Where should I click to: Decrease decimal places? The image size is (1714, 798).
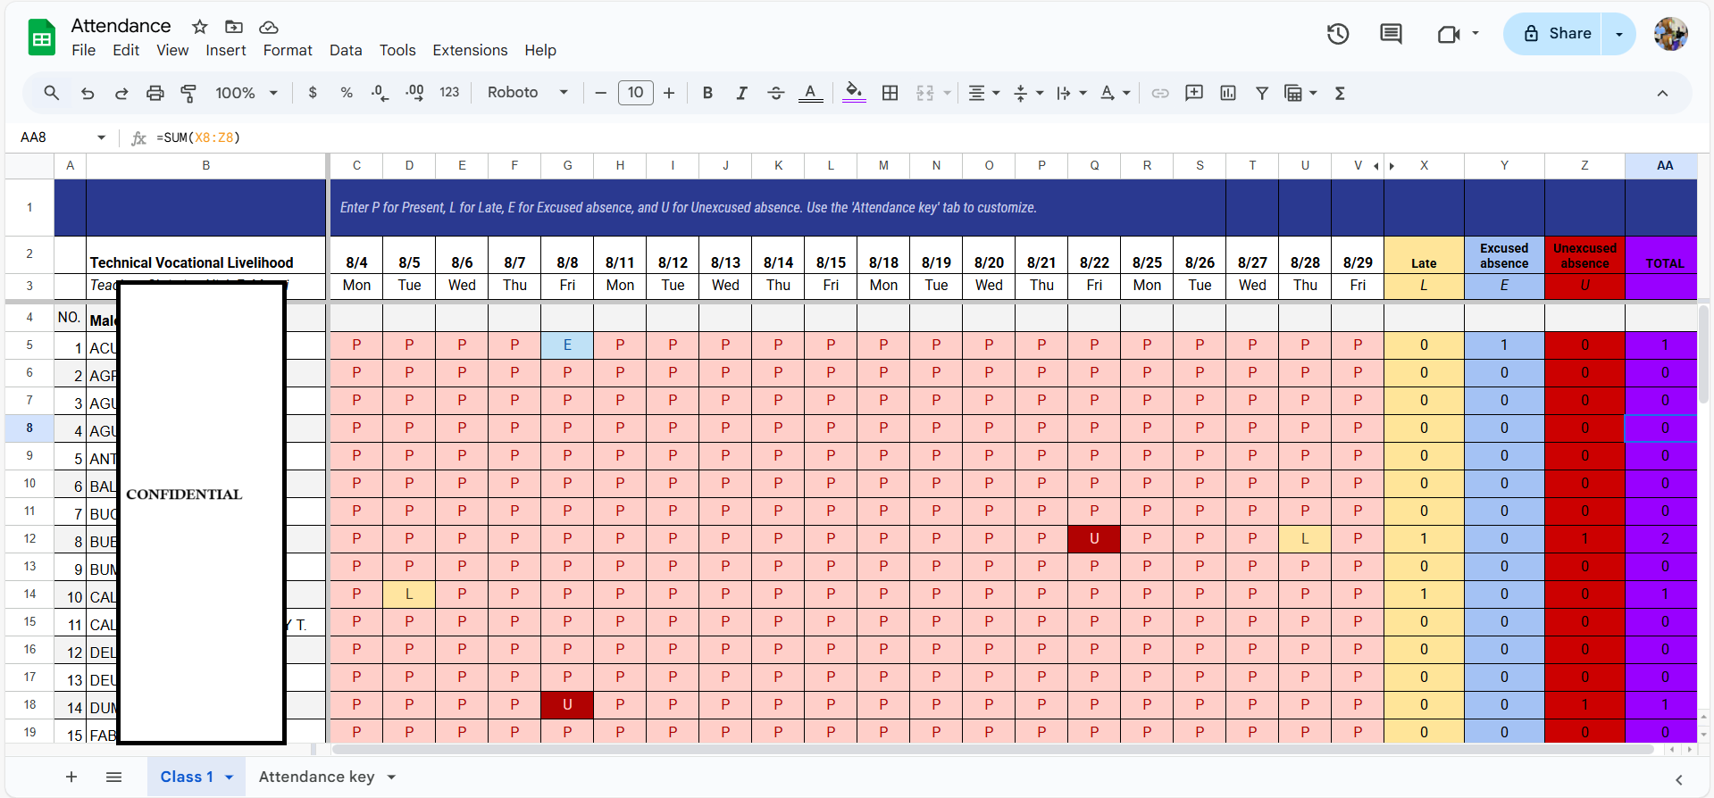[x=380, y=93]
